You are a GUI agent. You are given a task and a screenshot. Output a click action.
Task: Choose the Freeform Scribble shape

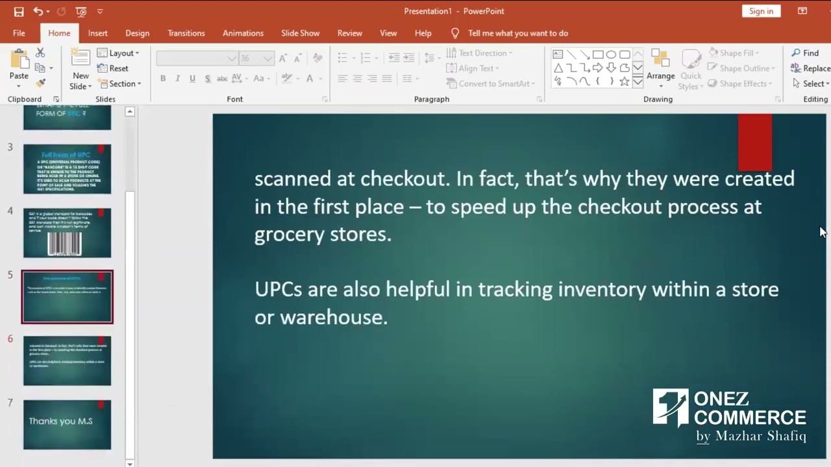click(558, 82)
